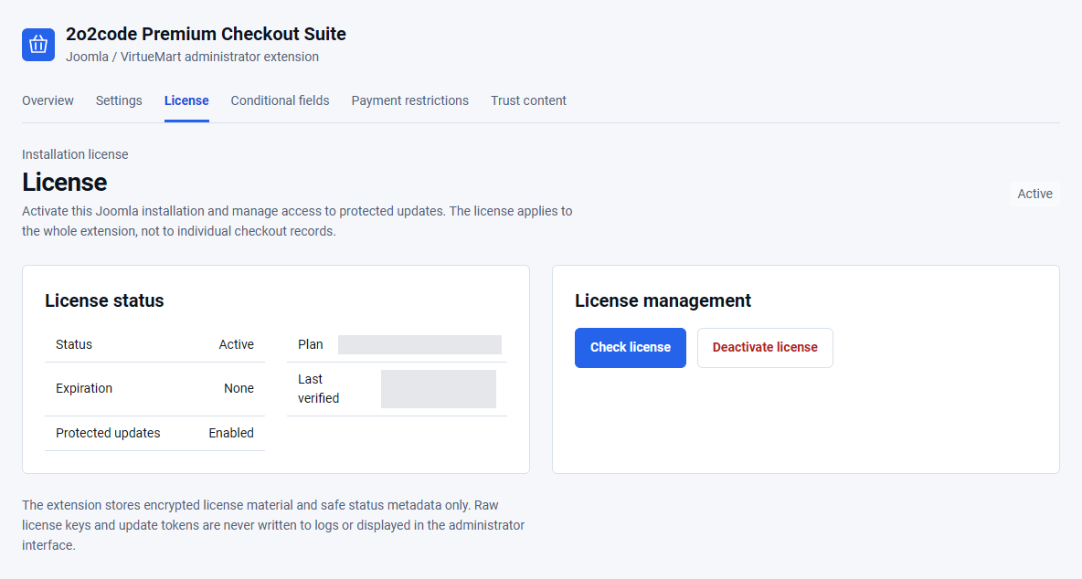1082x579 pixels.
Task: Click the License management heading
Action: click(663, 300)
